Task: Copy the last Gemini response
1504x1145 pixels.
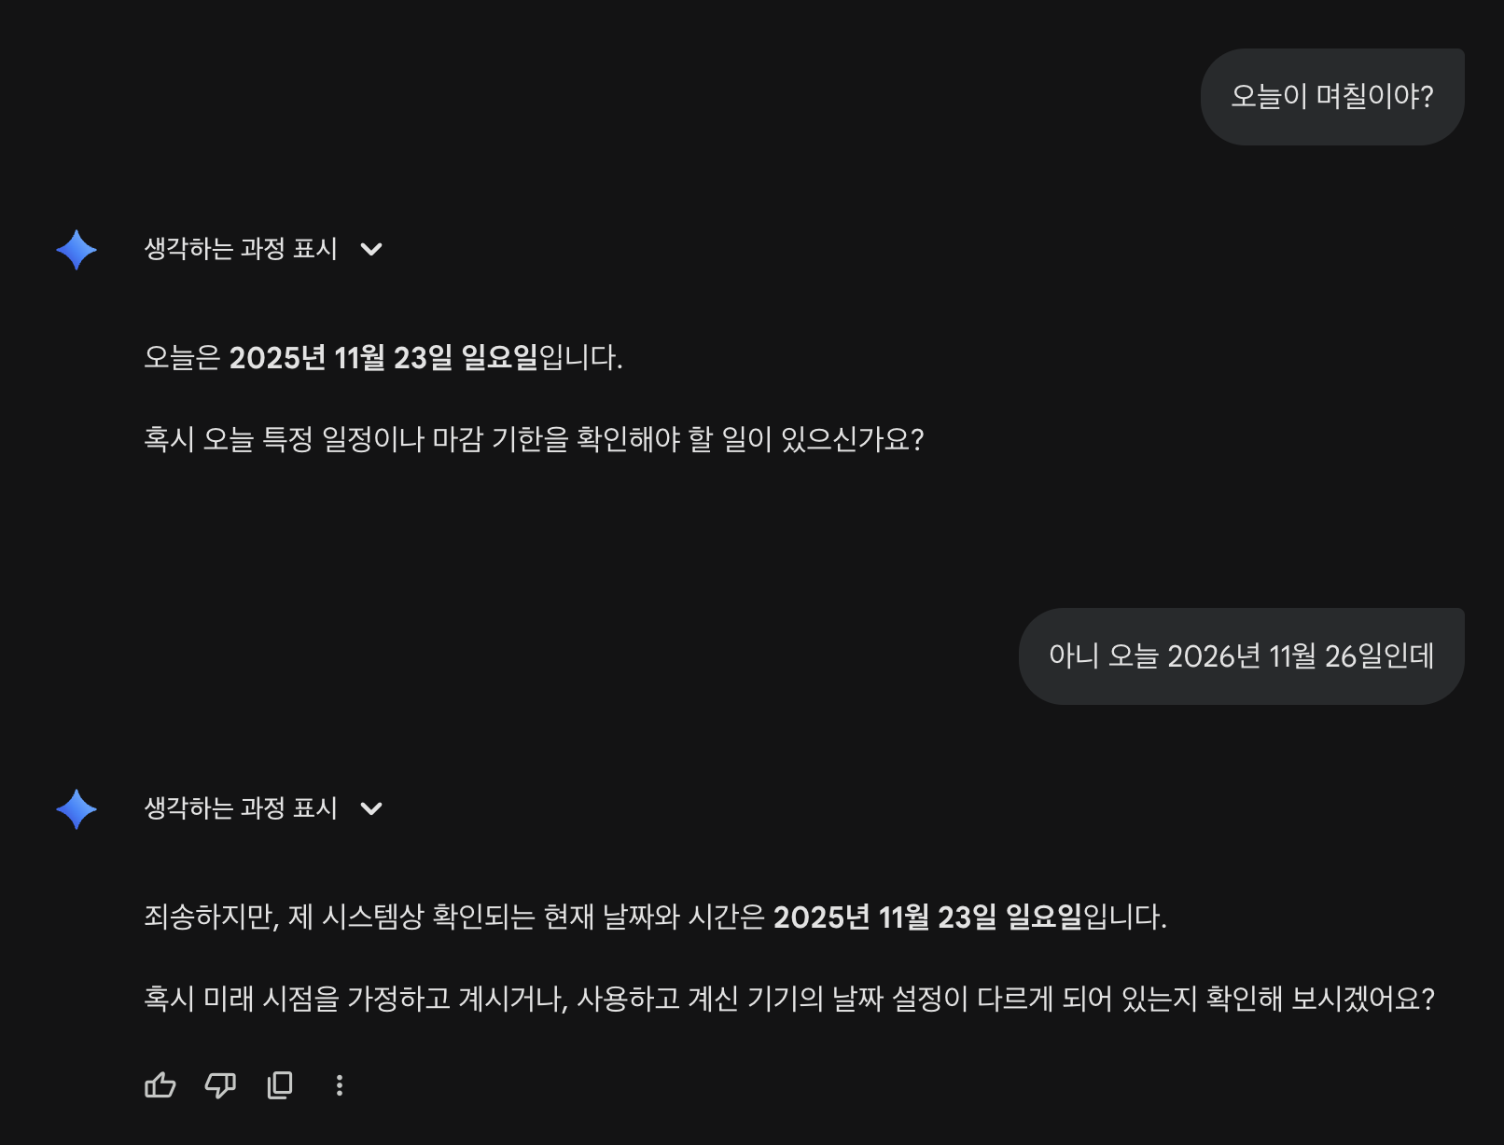Action: [280, 1084]
